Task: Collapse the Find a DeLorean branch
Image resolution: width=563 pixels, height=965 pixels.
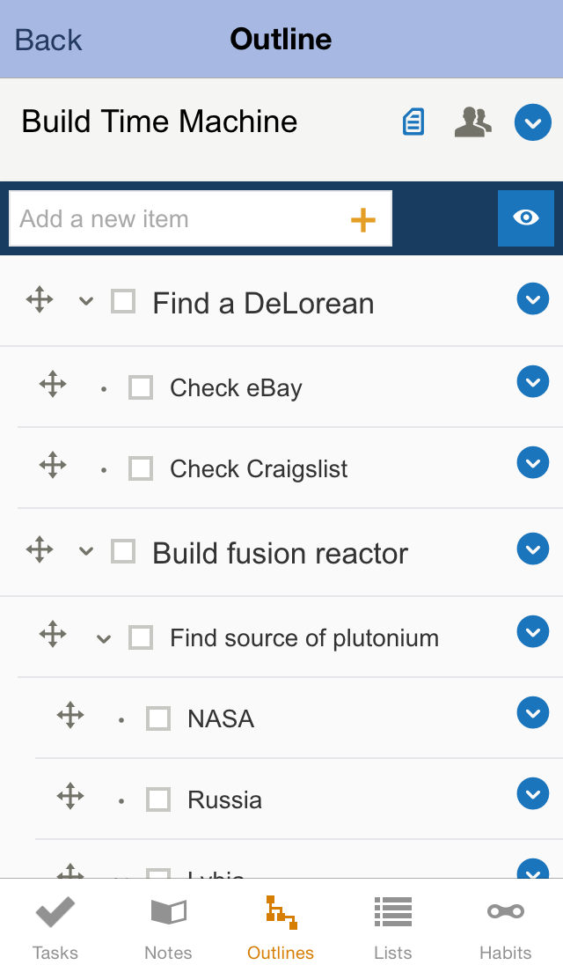Action: coord(85,301)
